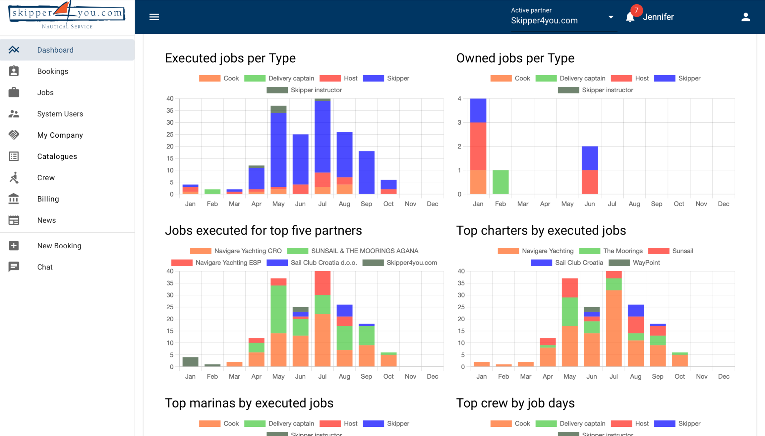Open the Jobs section via briefcase icon
The height and width of the screenshot is (436, 765).
[14, 93]
